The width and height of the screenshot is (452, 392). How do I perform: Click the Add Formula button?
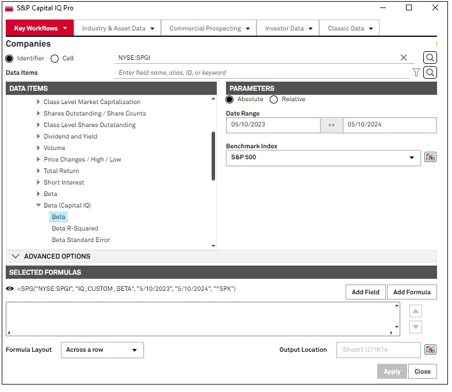pos(412,292)
